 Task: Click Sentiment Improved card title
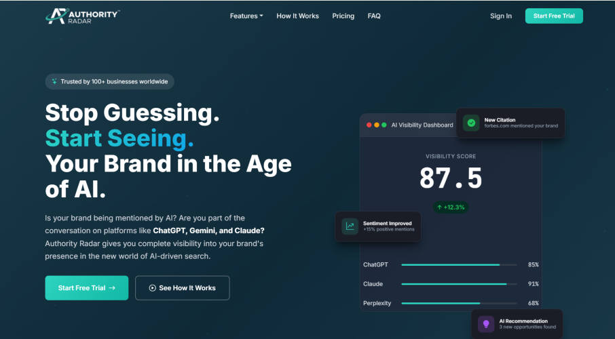coord(387,223)
